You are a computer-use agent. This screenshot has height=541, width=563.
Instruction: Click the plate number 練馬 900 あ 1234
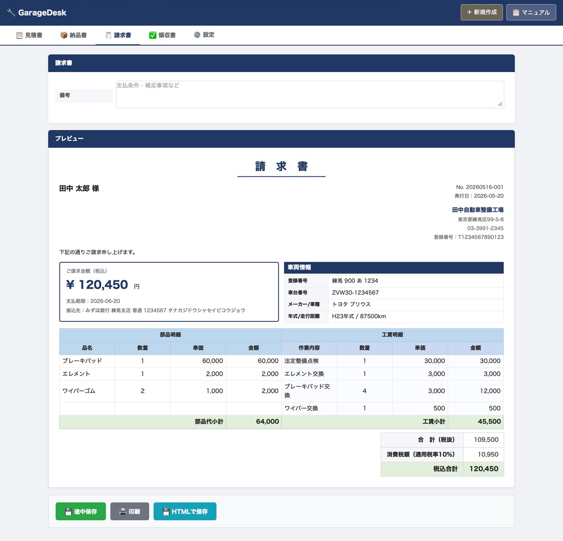point(355,281)
